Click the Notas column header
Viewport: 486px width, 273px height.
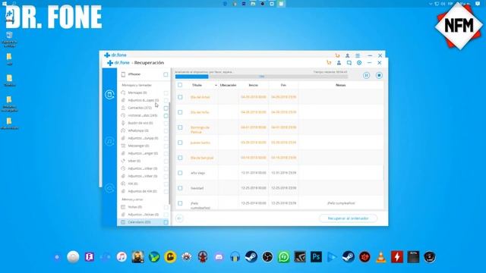click(x=341, y=85)
